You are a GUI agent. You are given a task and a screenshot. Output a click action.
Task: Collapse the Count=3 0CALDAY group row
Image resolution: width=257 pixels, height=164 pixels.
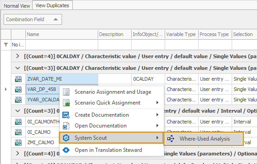tap(18, 68)
